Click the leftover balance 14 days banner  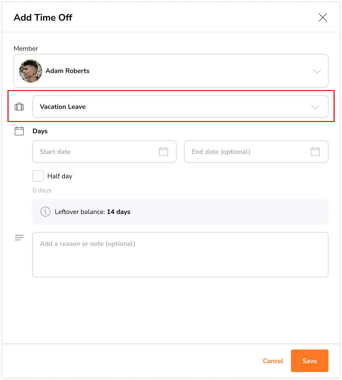tap(180, 212)
